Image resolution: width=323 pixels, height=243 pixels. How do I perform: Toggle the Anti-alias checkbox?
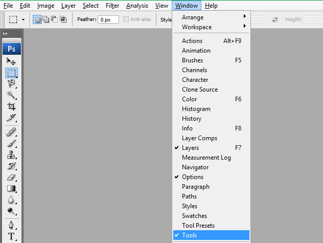click(126, 19)
